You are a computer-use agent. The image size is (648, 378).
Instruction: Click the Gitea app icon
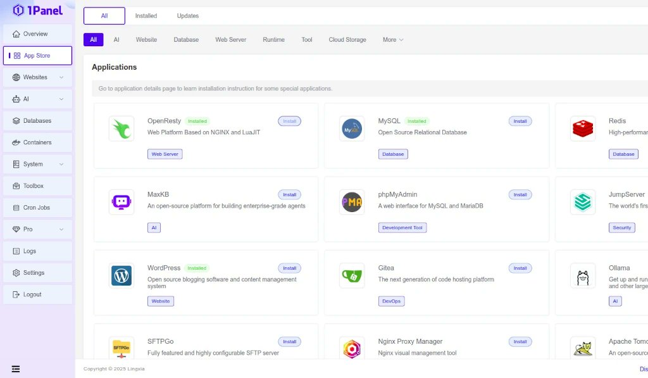tap(352, 276)
